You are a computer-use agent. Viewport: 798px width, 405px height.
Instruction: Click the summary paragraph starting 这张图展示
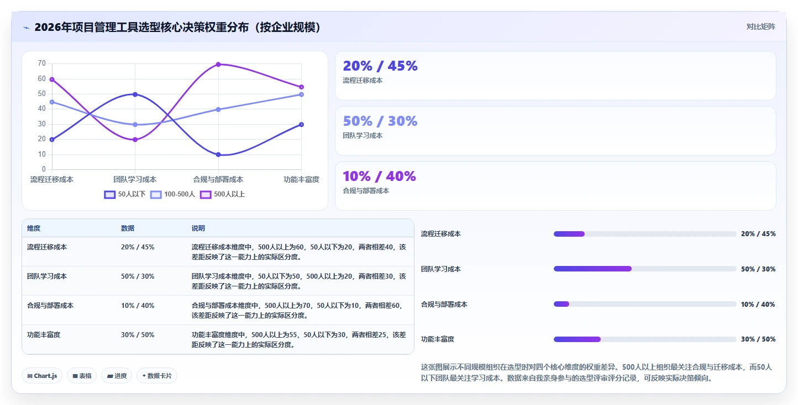pos(597,372)
